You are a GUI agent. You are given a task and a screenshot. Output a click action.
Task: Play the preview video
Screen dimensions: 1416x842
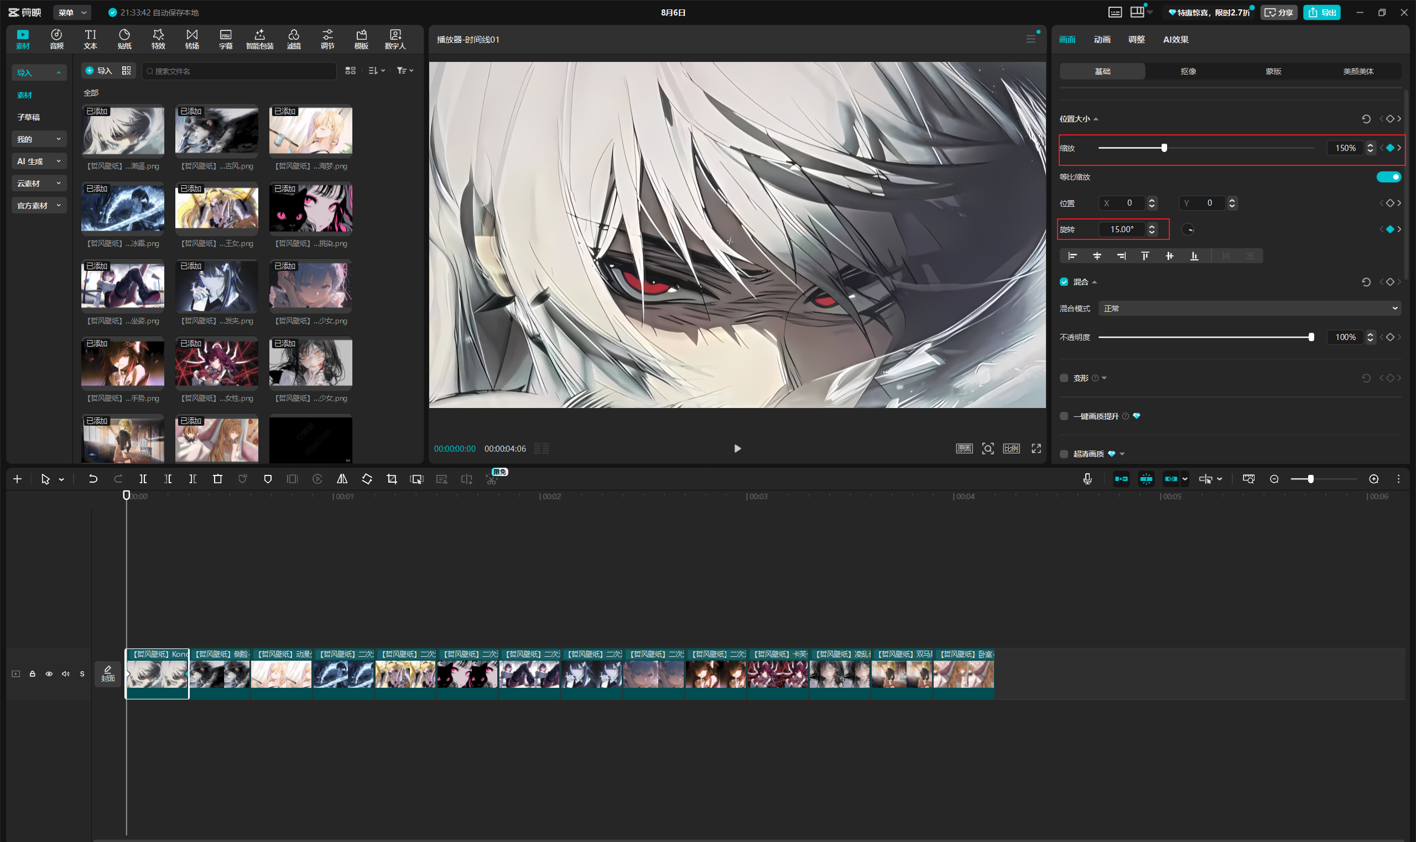(737, 448)
